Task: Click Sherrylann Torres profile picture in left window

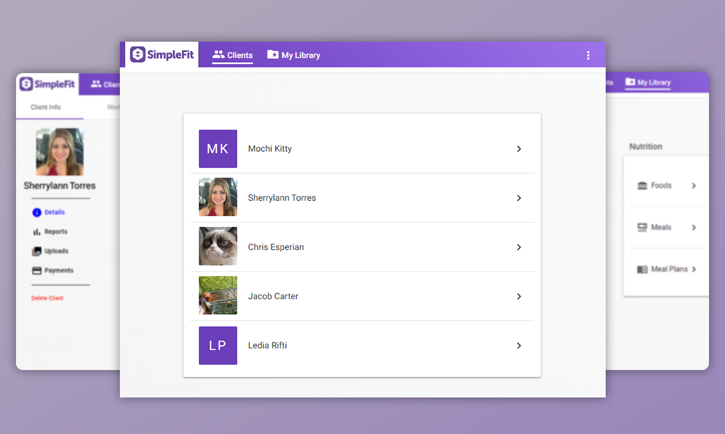Action: [x=60, y=152]
